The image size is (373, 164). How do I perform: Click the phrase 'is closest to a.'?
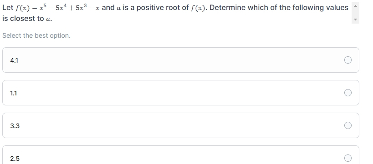coord(27,19)
